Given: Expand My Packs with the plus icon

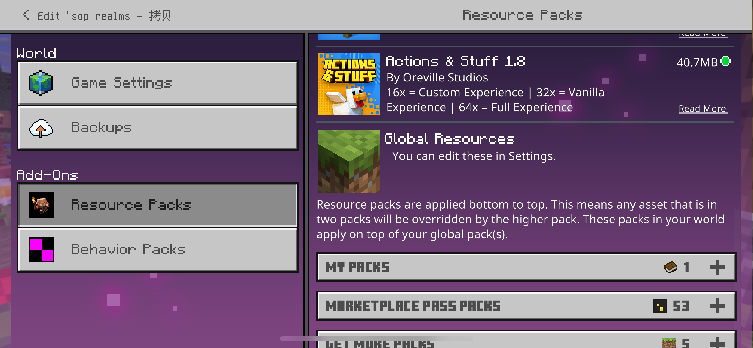Looking at the screenshot, I should click(x=717, y=267).
